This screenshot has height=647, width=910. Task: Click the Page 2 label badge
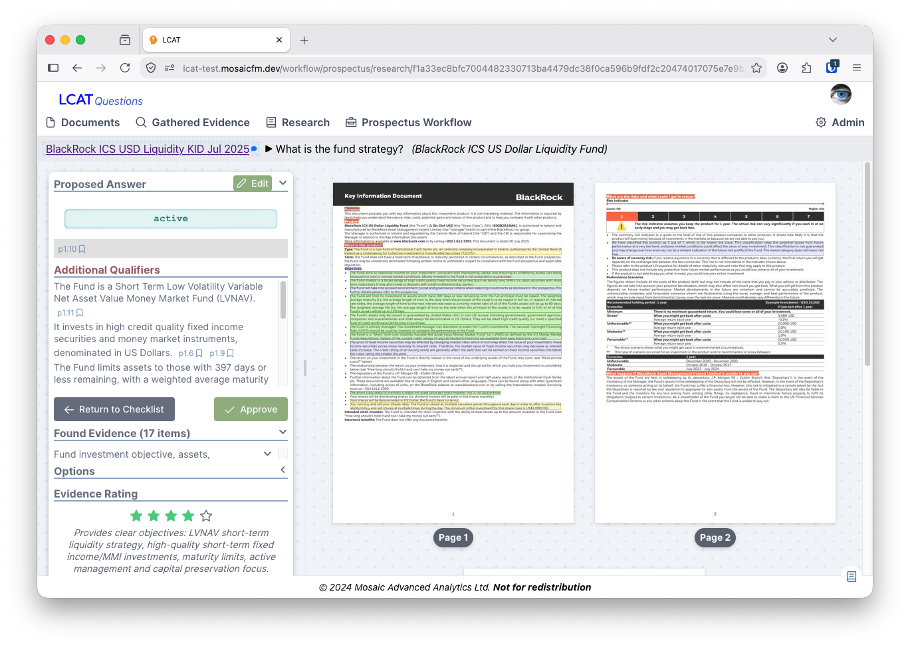tap(715, 537)
